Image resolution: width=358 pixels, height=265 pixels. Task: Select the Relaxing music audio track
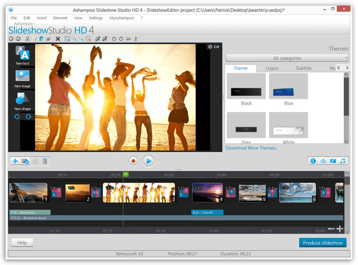tap(176, 218)
